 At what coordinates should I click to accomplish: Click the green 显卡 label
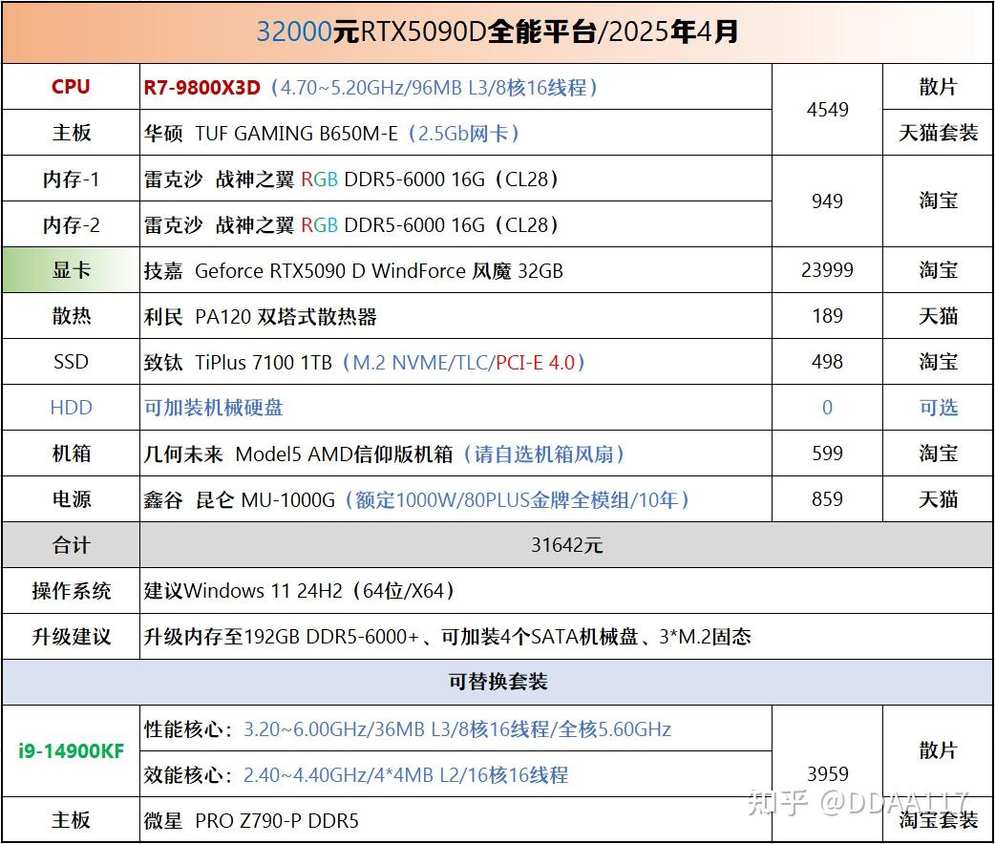71,270
